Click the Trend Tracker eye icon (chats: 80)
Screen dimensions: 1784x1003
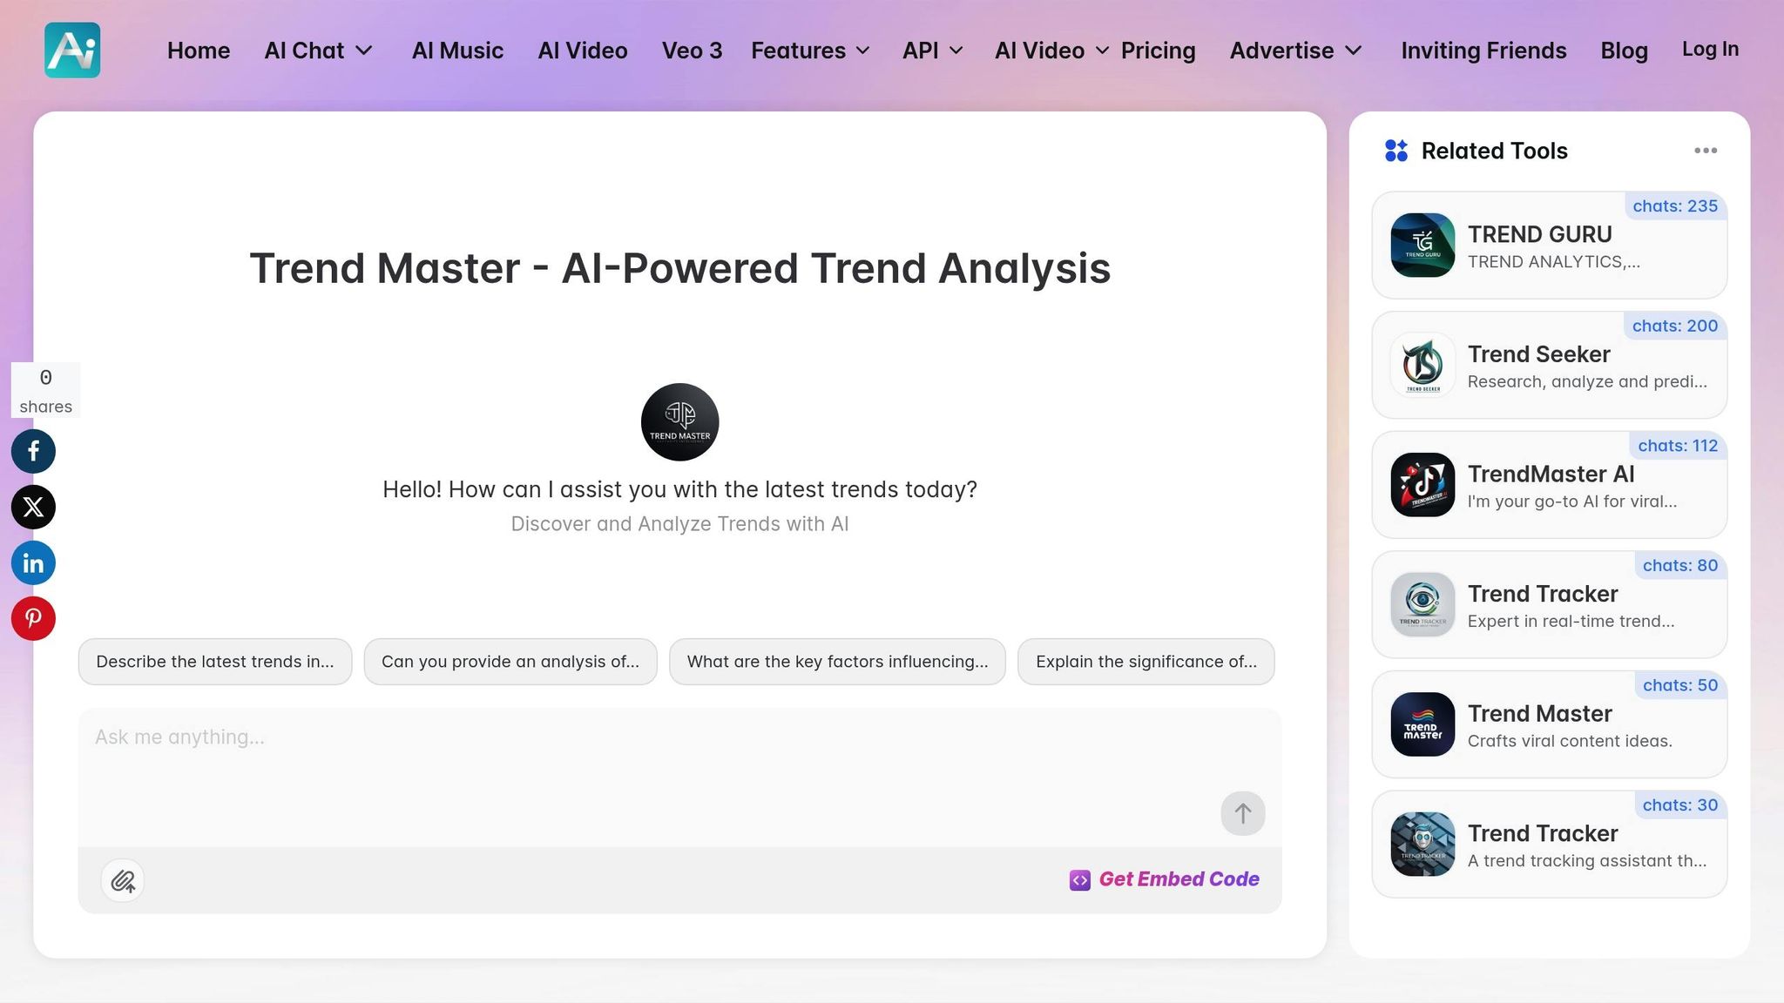[1422, 604]
